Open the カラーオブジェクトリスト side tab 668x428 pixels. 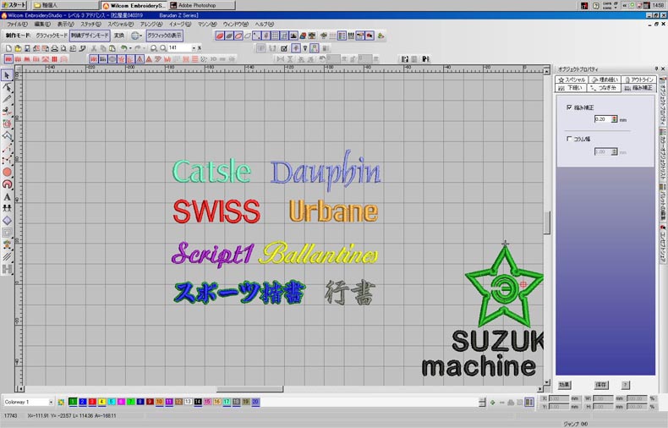point(663,155)
